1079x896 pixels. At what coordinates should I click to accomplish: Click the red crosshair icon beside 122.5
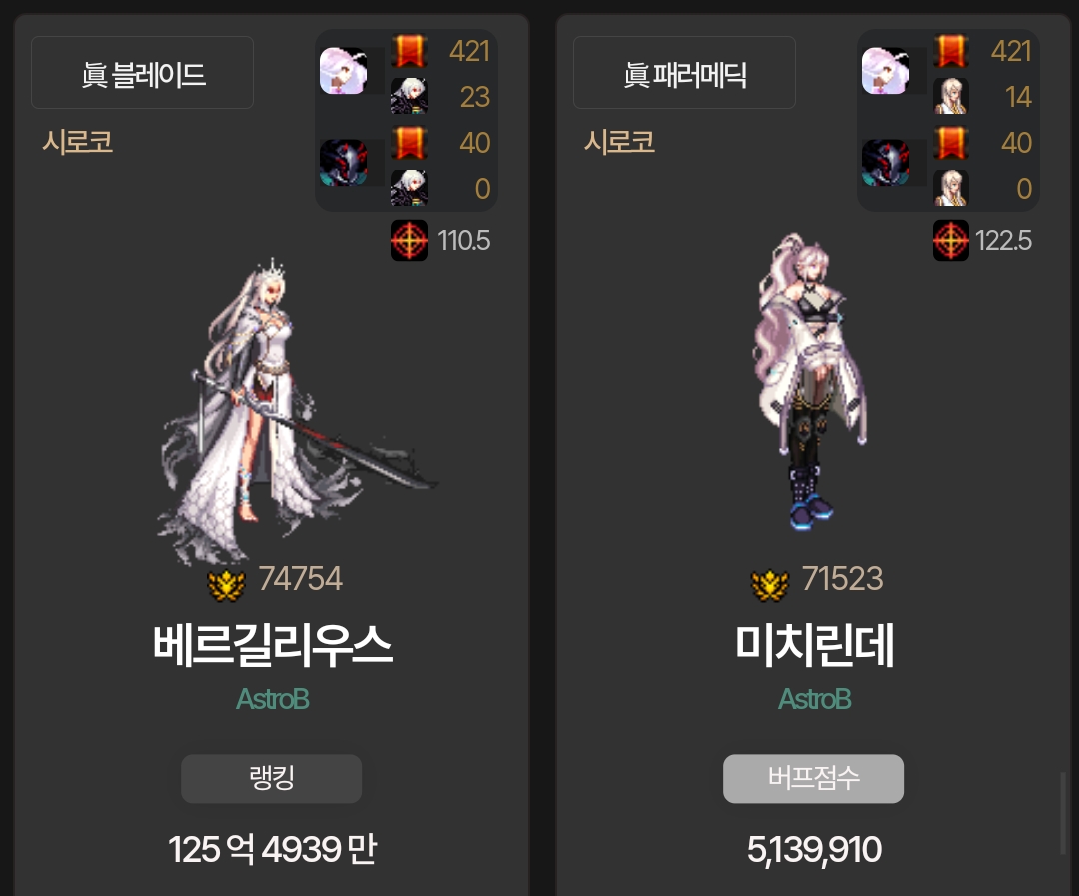(x=951, y=240)
